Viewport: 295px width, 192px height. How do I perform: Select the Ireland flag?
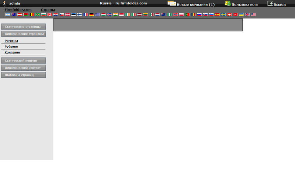[x=127, y=14]
